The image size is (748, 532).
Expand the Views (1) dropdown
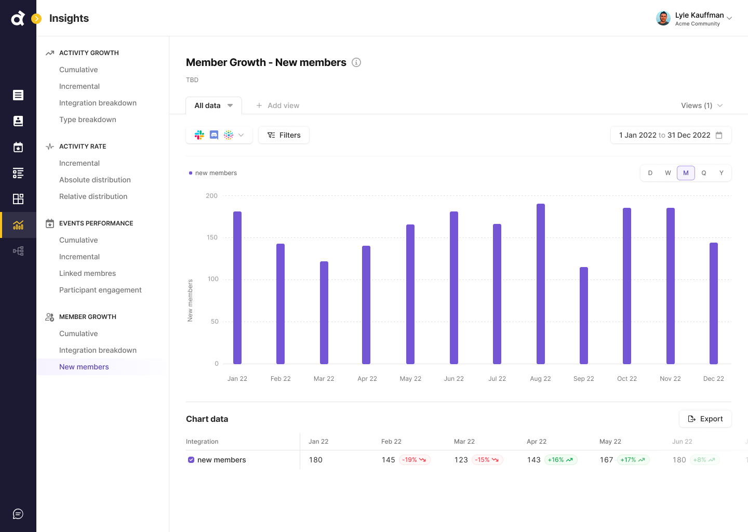701,105
